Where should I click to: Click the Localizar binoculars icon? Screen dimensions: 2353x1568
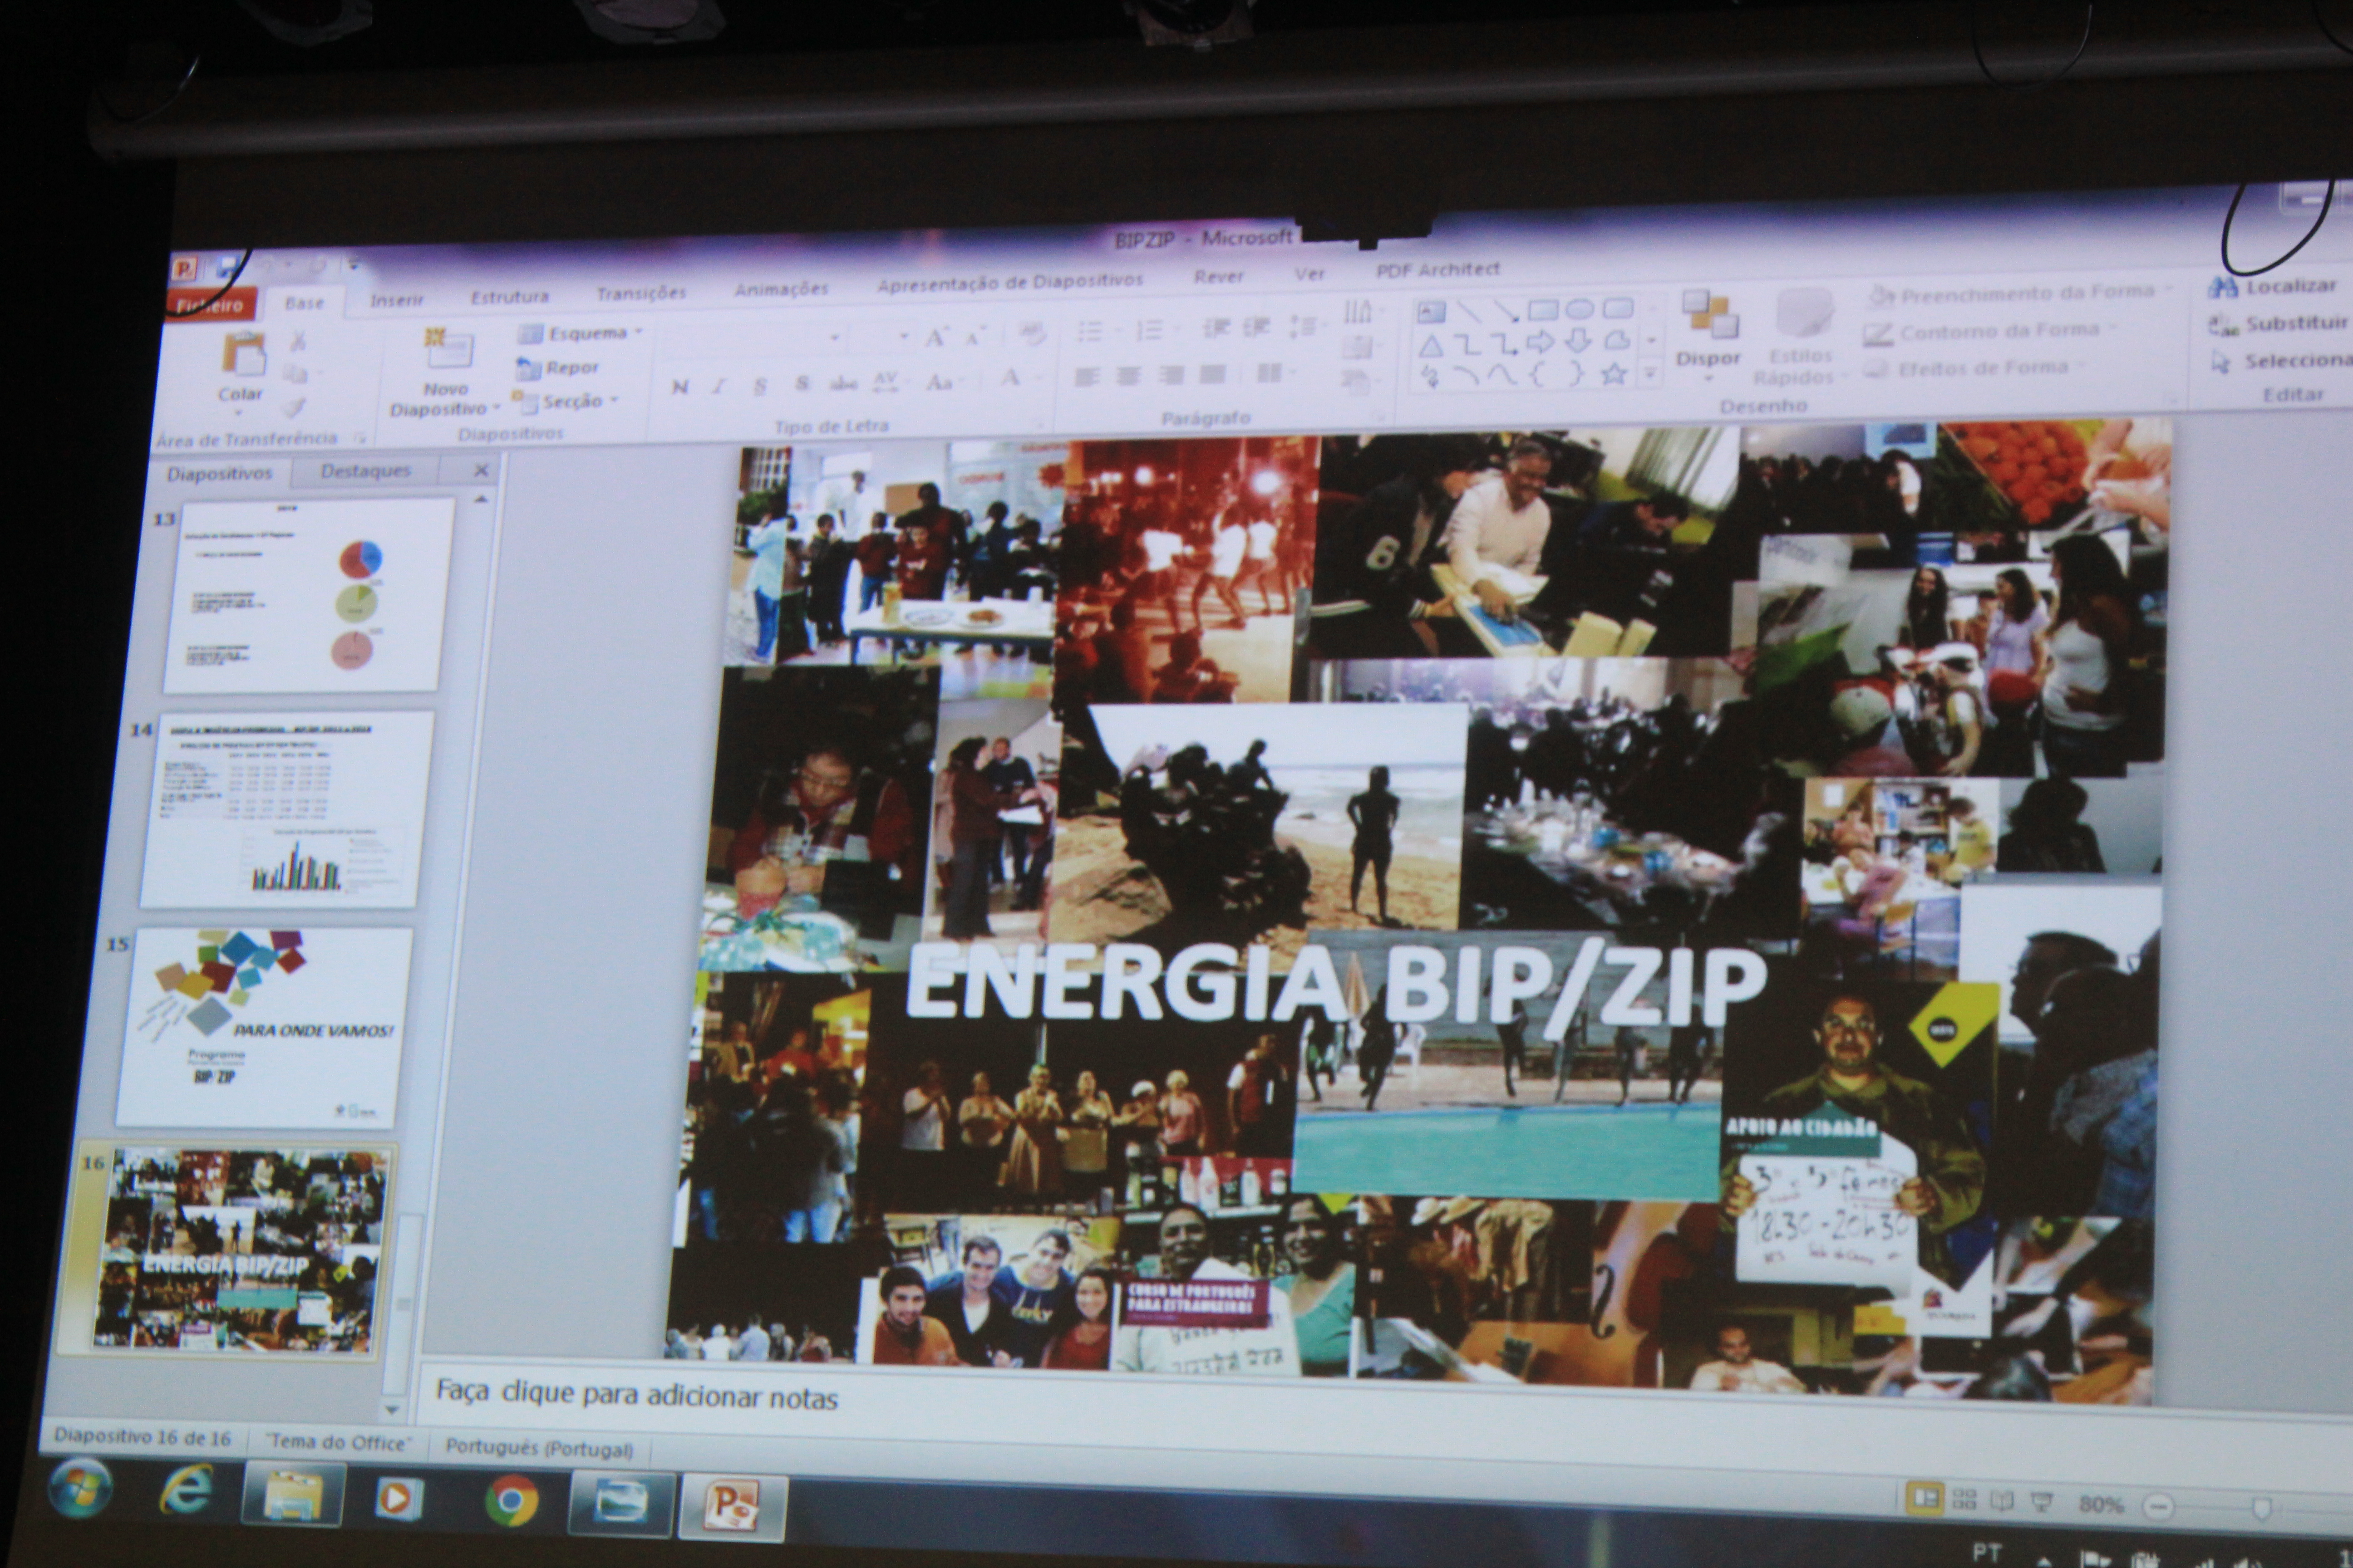click(x=2223, y=288)
